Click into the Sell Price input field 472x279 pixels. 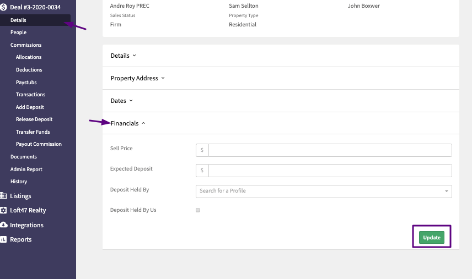[x=330, y=150]
